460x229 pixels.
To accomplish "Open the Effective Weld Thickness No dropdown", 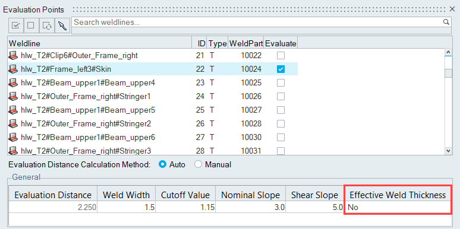I will 398,207.
